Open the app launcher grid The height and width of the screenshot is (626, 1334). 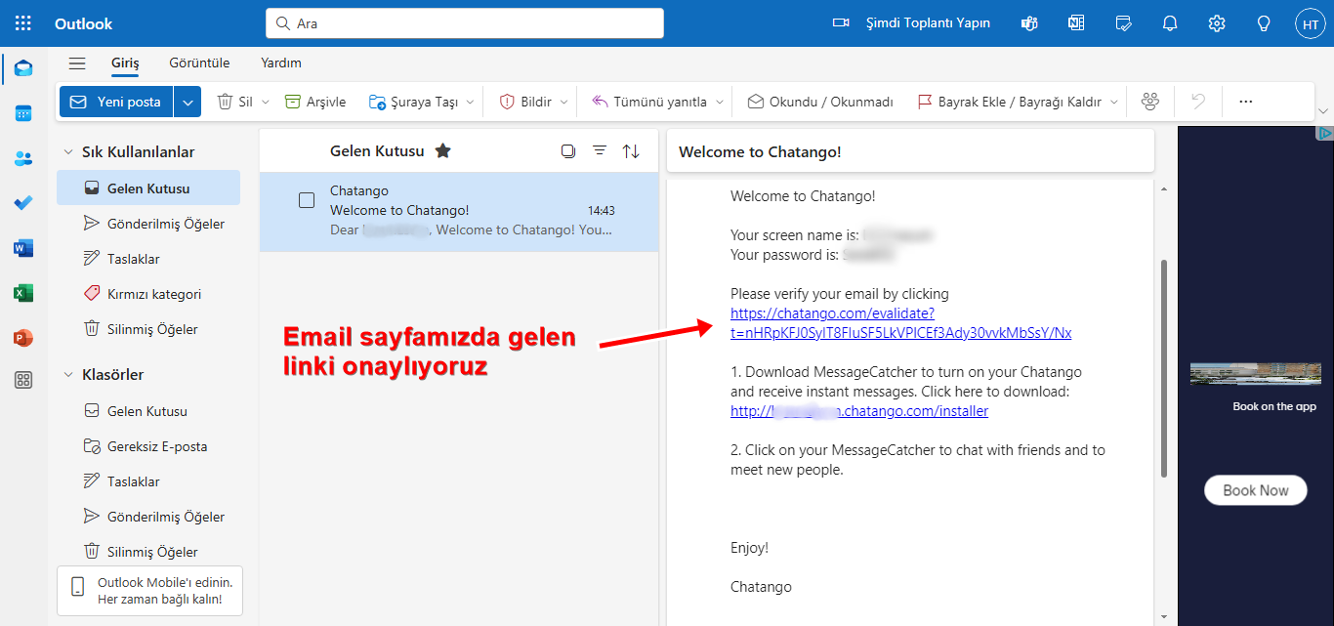[23, 23]
